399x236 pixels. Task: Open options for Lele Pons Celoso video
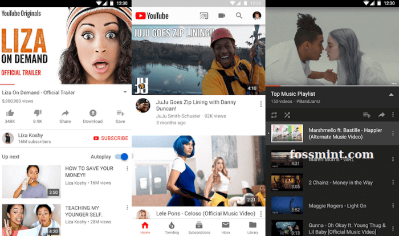point(261,214)
